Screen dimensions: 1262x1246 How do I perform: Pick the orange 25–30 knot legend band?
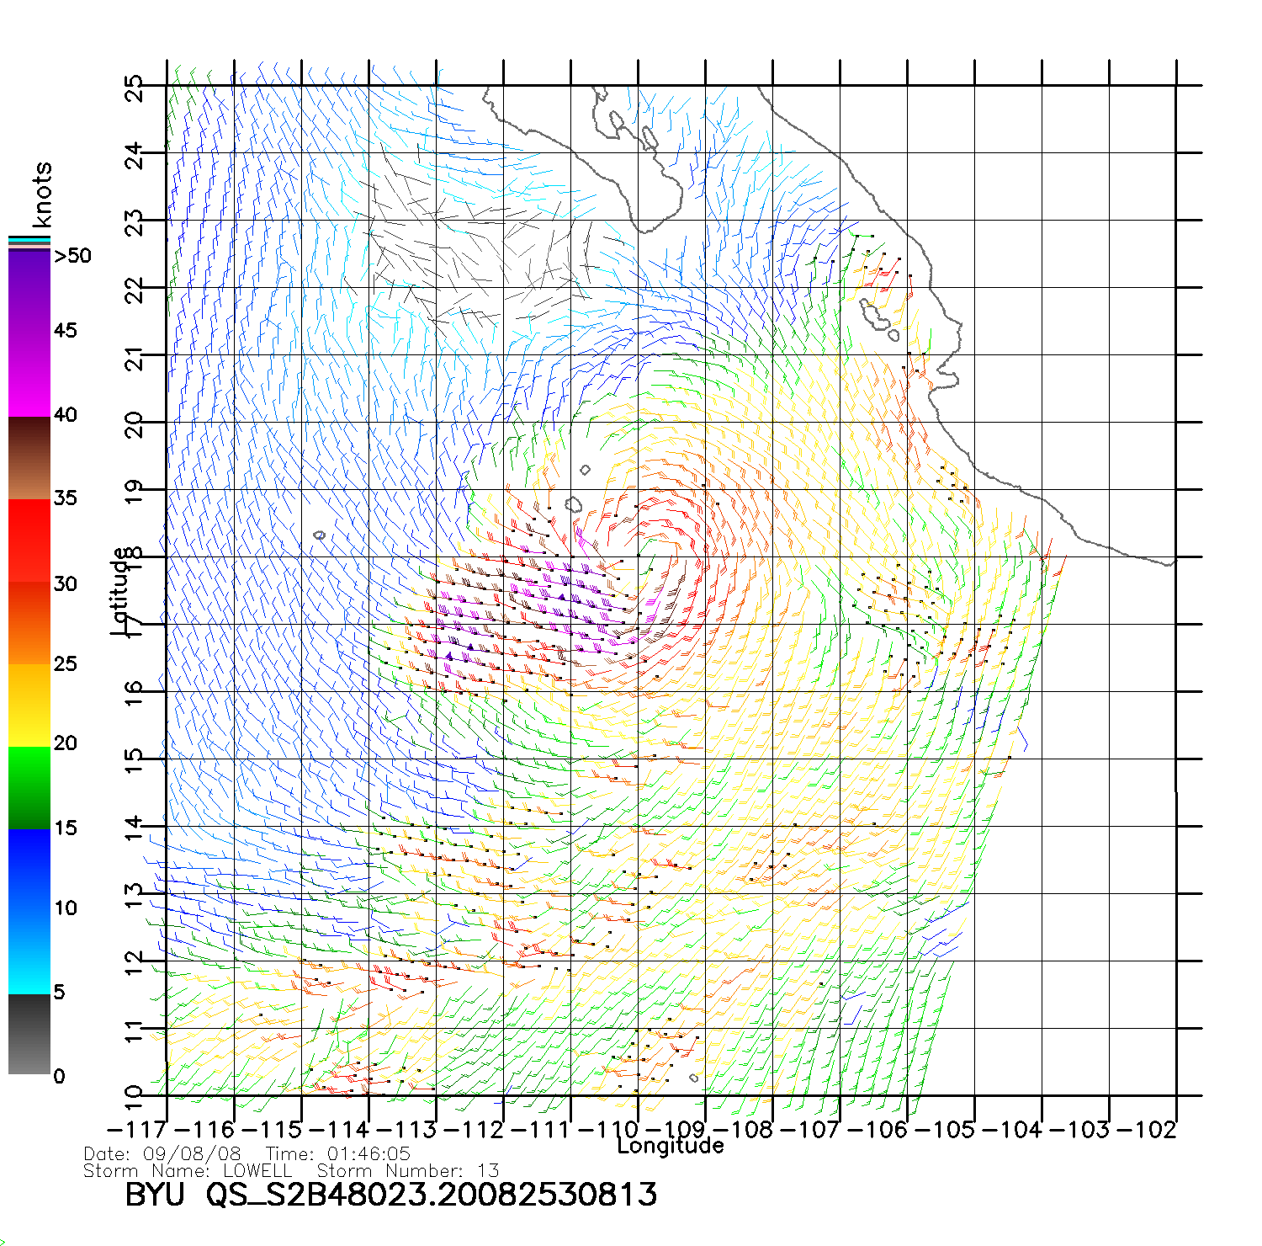pyautogui.click(x=29, y=623)
